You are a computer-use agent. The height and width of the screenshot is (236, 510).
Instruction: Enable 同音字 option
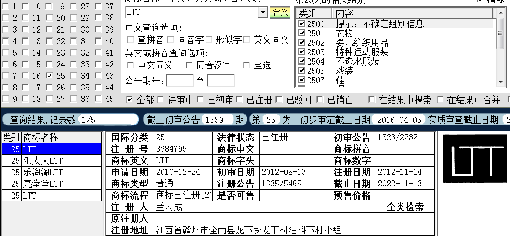tap(170, 40)
